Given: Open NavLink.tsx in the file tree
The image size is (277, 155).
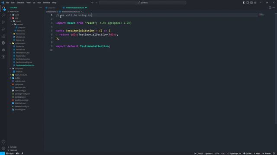Looking at the screenshot, I should click(21, 56).
